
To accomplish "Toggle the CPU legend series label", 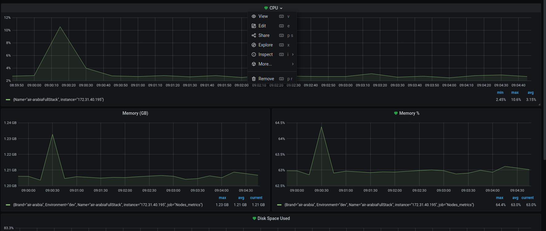I will pyautogui.click(x=58, y=100).
